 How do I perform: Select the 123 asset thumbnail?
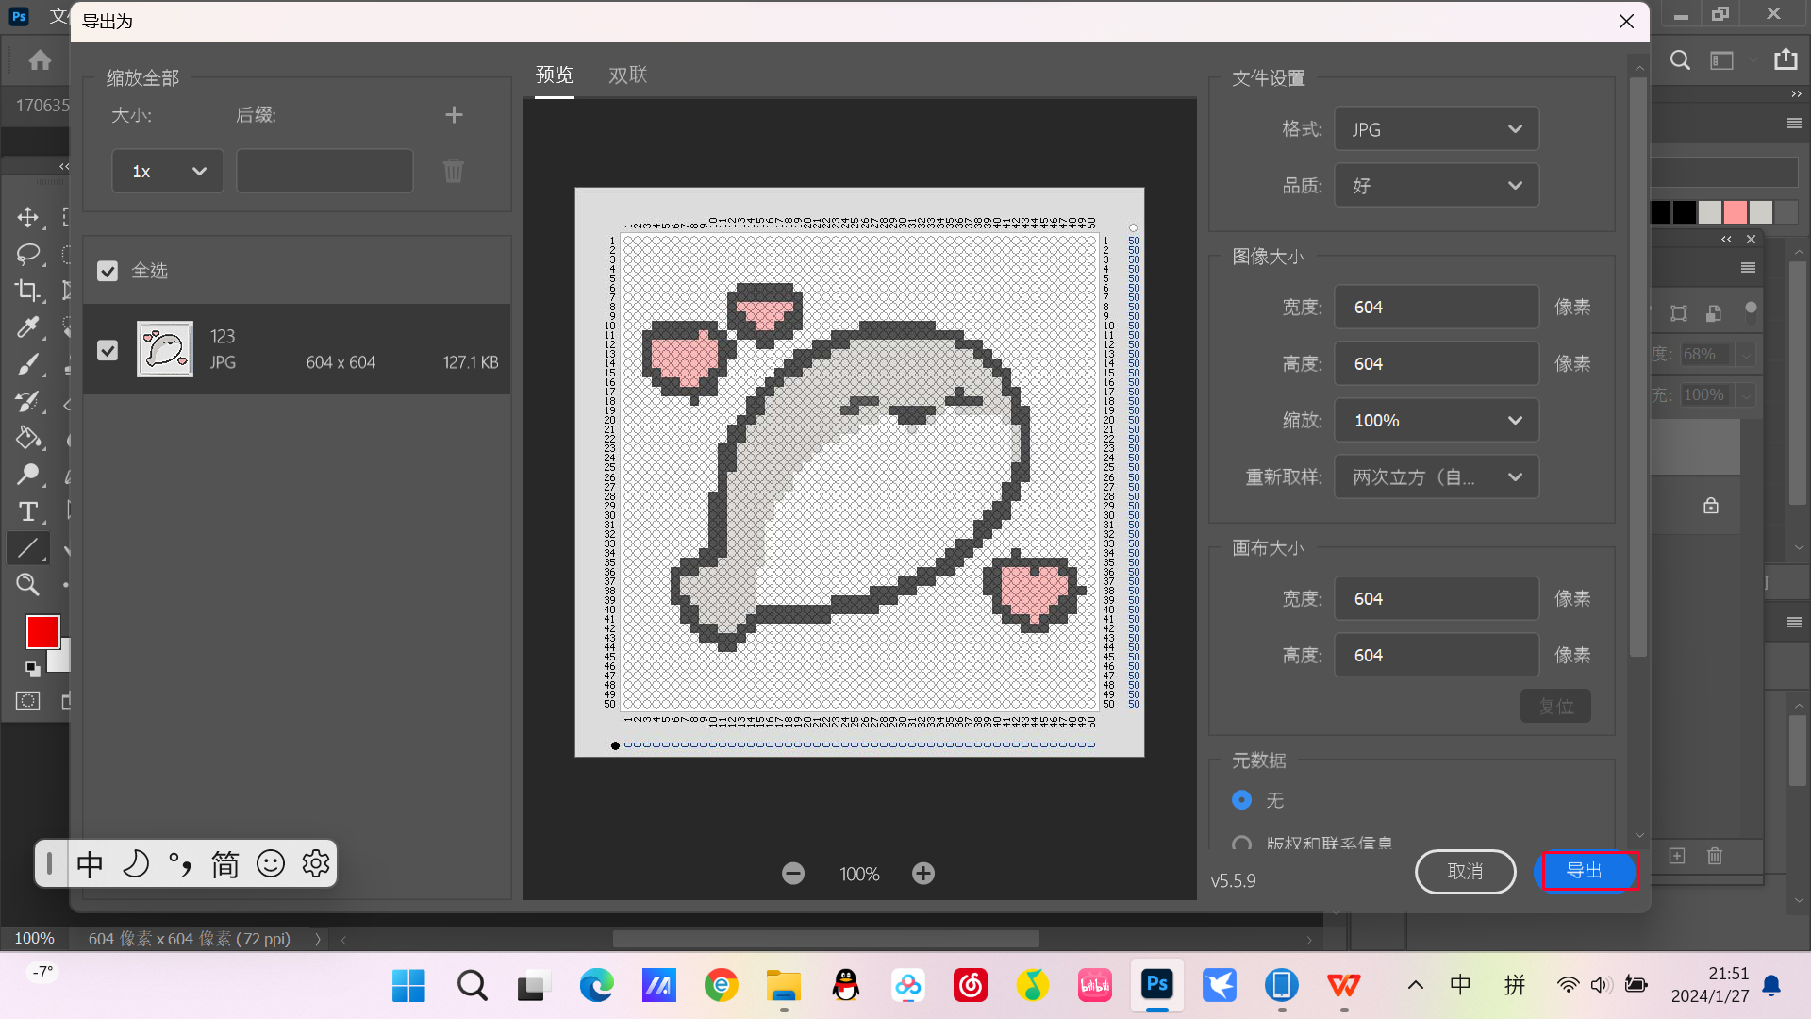(165, 349)
